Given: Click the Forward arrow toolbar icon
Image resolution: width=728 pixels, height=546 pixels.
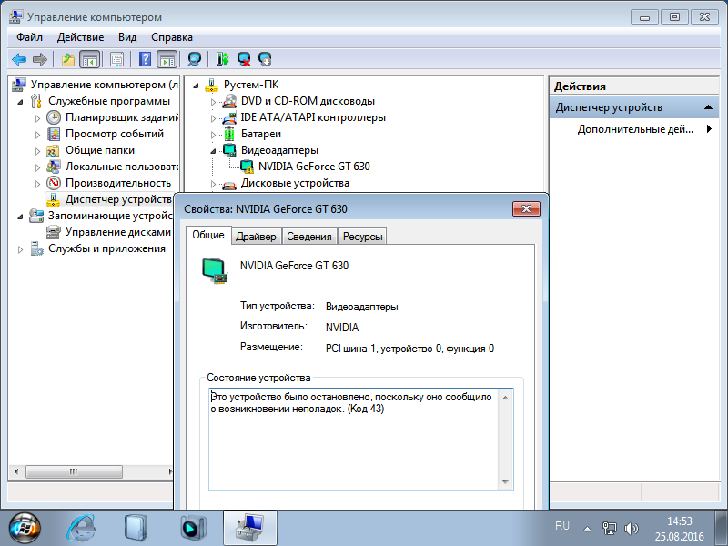Looking at the screenshot, I should click(x=40, y=59).
